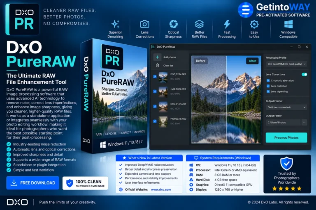
Task: Open the www.dxo.com website link
Action: pyautogui.click(x=161, y=189)
